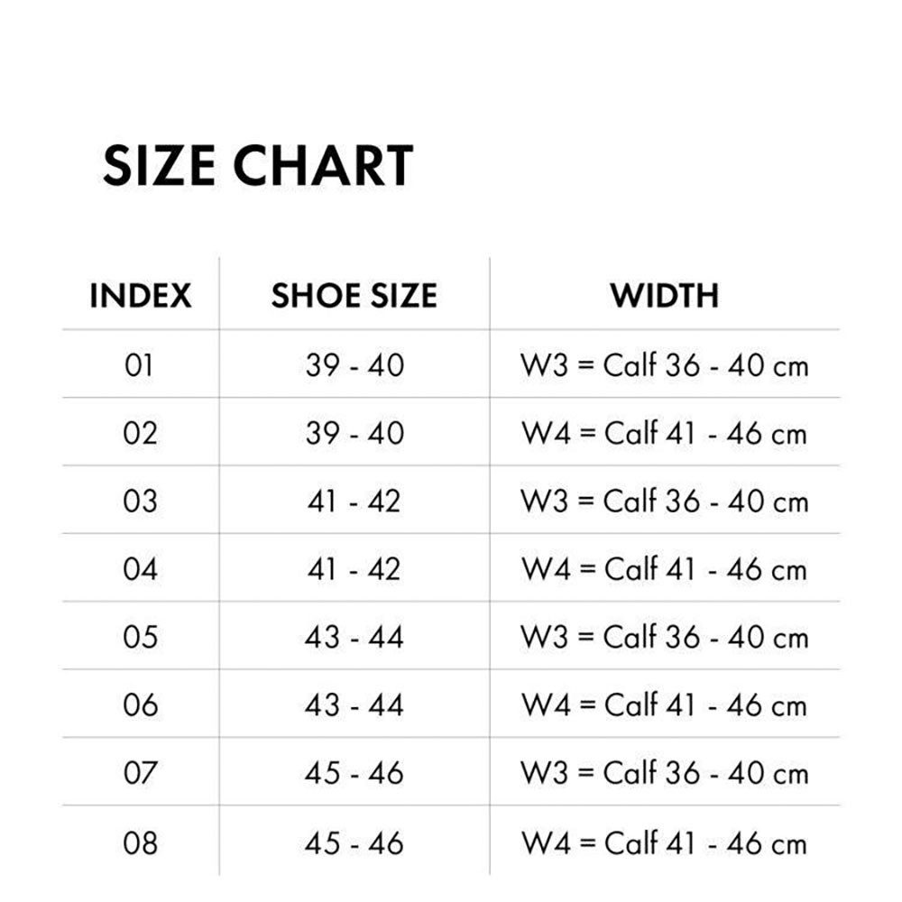The width and height of the screenshot is (902, 902).
Task: Click W3 calf width in row 01
Action: (x=665, y=364)
